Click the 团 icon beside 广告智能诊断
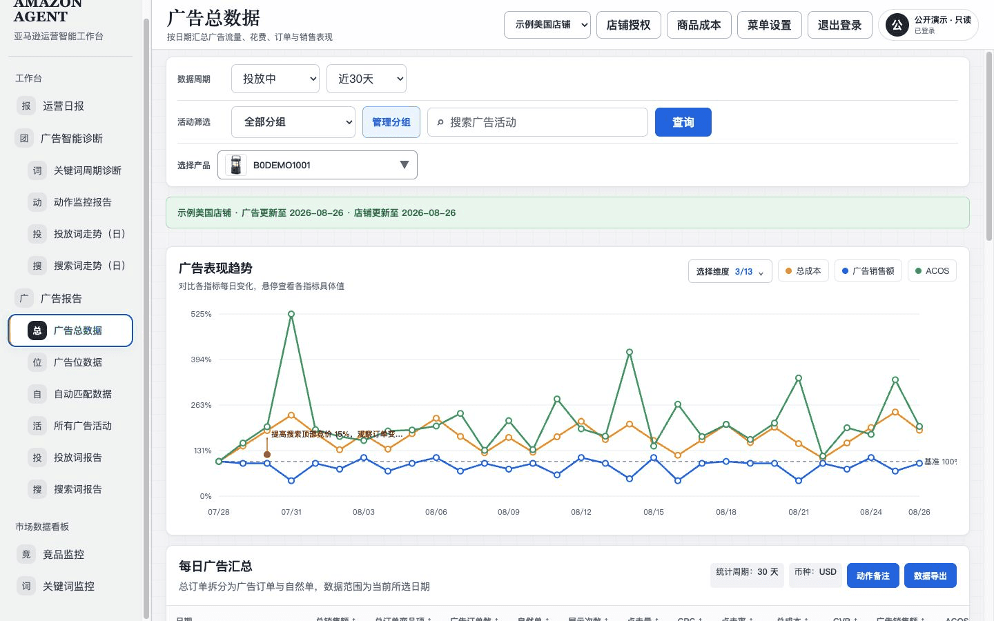The height and width of the screenshot is (621, 994). [x=24, y=139]
